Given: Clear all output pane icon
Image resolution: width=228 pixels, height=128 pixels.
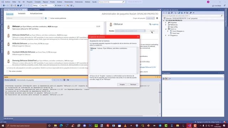Looking at the screenshot, I should click(x=64, y=80).
